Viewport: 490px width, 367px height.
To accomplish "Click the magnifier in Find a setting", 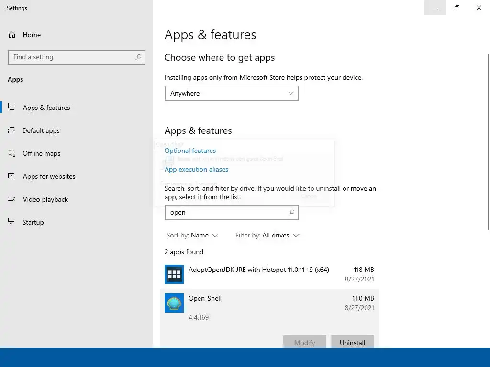I will point(138,57).
